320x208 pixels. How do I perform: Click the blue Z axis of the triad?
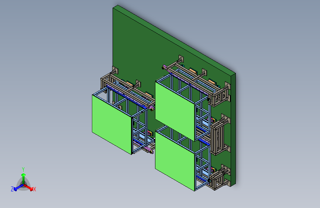[x=18, y=188]
